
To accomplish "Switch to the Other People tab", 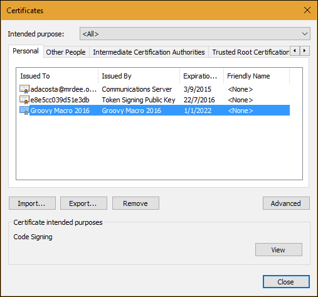I will [66, 52].
